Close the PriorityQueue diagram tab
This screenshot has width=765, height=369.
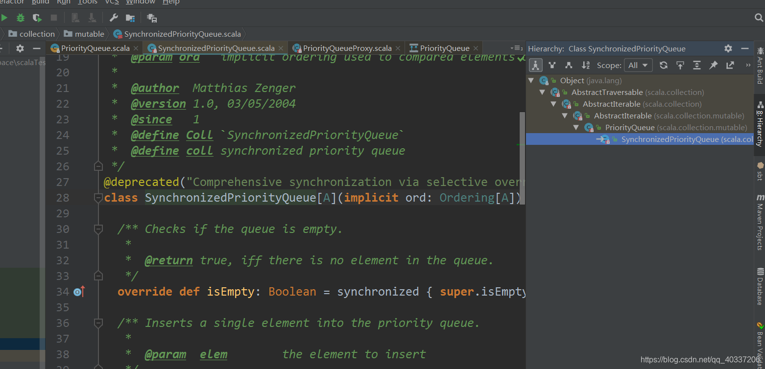(476, 48)
